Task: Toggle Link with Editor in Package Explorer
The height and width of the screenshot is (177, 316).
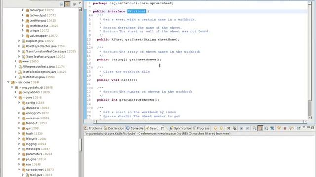Action: coord(67,4)
